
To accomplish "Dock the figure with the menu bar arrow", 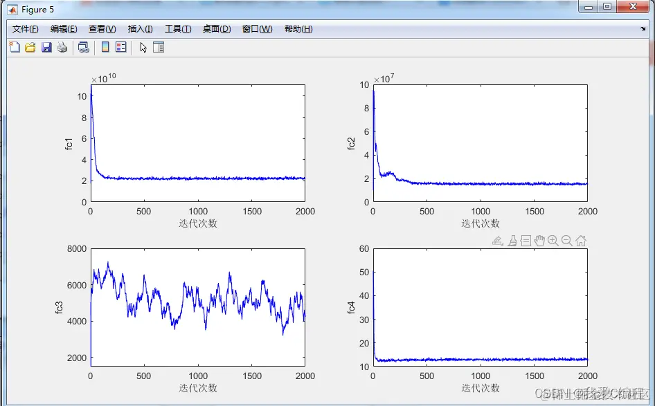I will pyautogui.click(x=643, y=29).
